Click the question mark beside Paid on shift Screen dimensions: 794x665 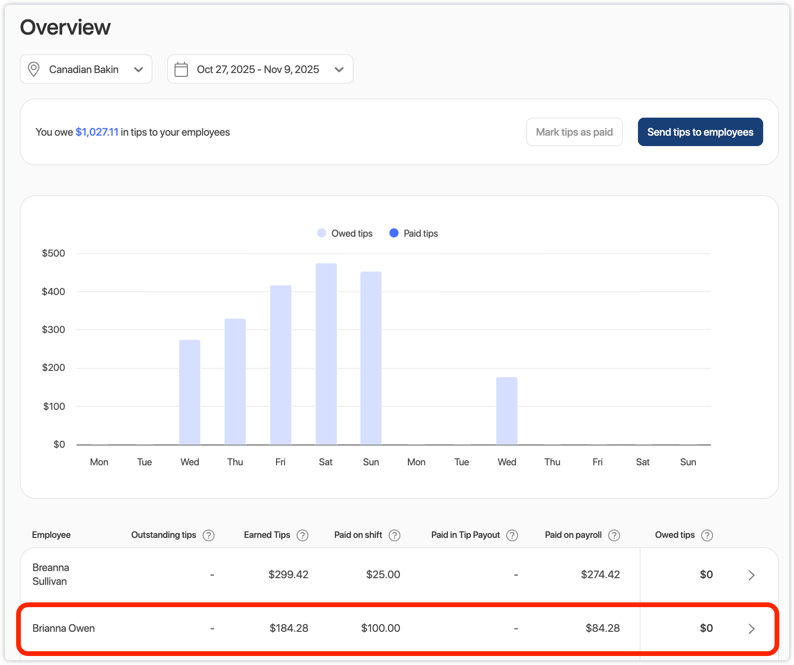394,535
